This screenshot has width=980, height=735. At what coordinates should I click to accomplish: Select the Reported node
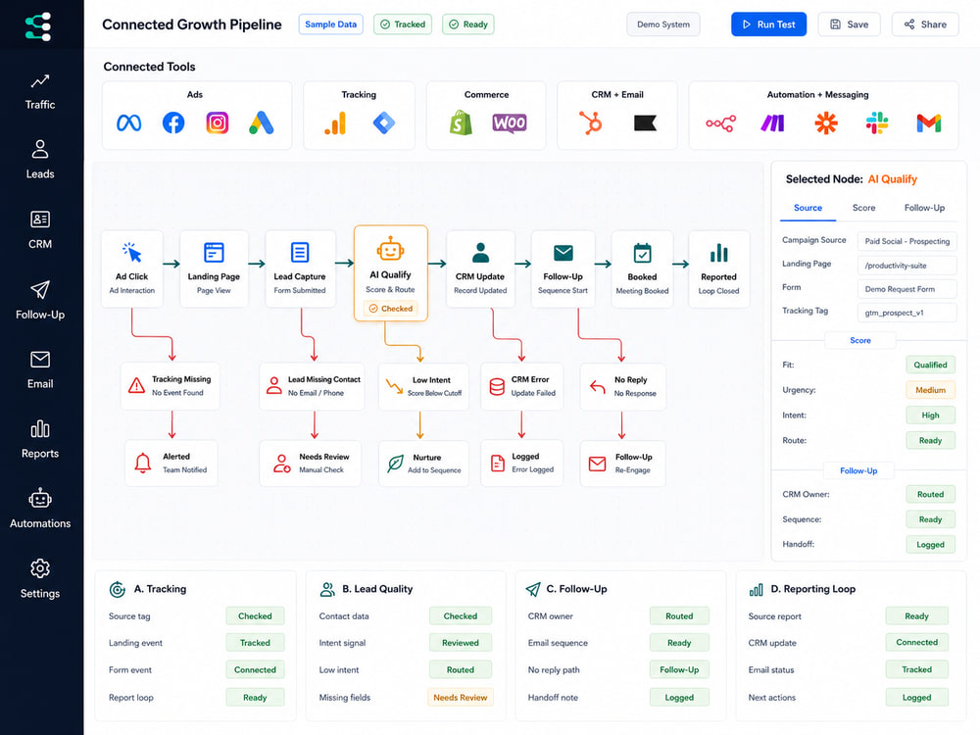click(x=718, y=269)
